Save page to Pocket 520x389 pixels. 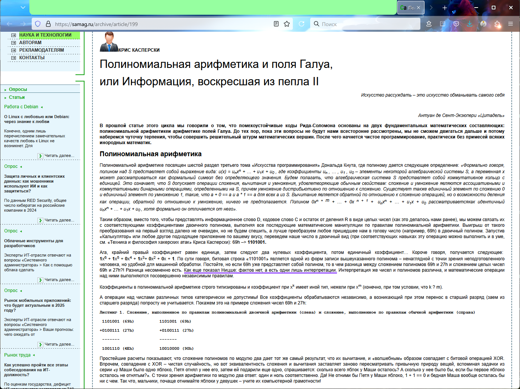click(456, 24)
